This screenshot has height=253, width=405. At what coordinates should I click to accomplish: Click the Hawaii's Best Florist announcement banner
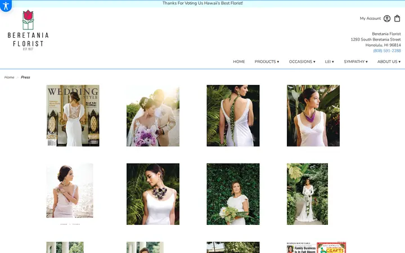pos(202,3)
